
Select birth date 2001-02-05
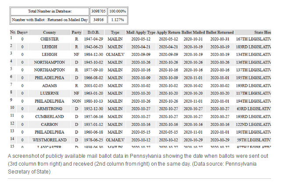tap(93, 86)
